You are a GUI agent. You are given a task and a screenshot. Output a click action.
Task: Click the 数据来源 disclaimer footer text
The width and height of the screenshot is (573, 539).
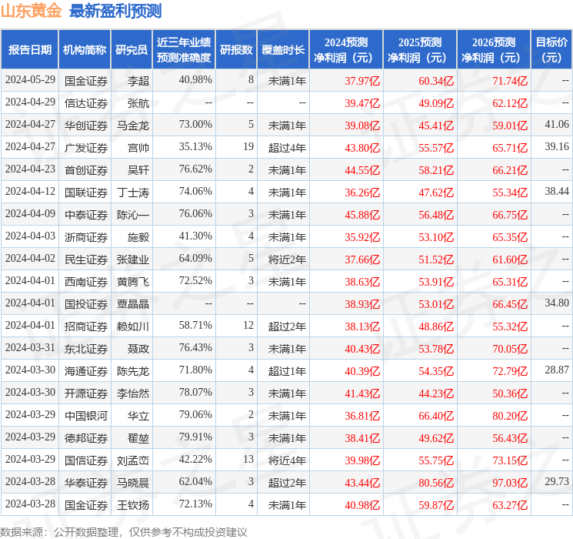pyautogui.click(x=124, y=531)
